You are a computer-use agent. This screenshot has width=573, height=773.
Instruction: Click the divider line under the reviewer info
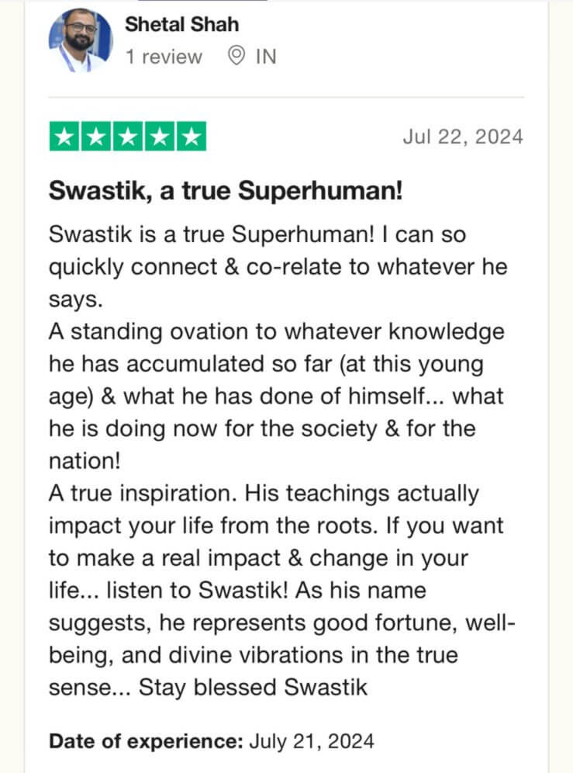[x=286, y=97]
